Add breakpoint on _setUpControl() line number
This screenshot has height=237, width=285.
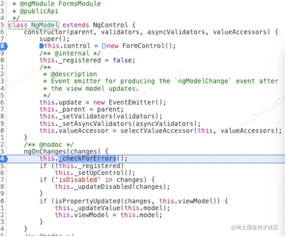tap(2, 172)
